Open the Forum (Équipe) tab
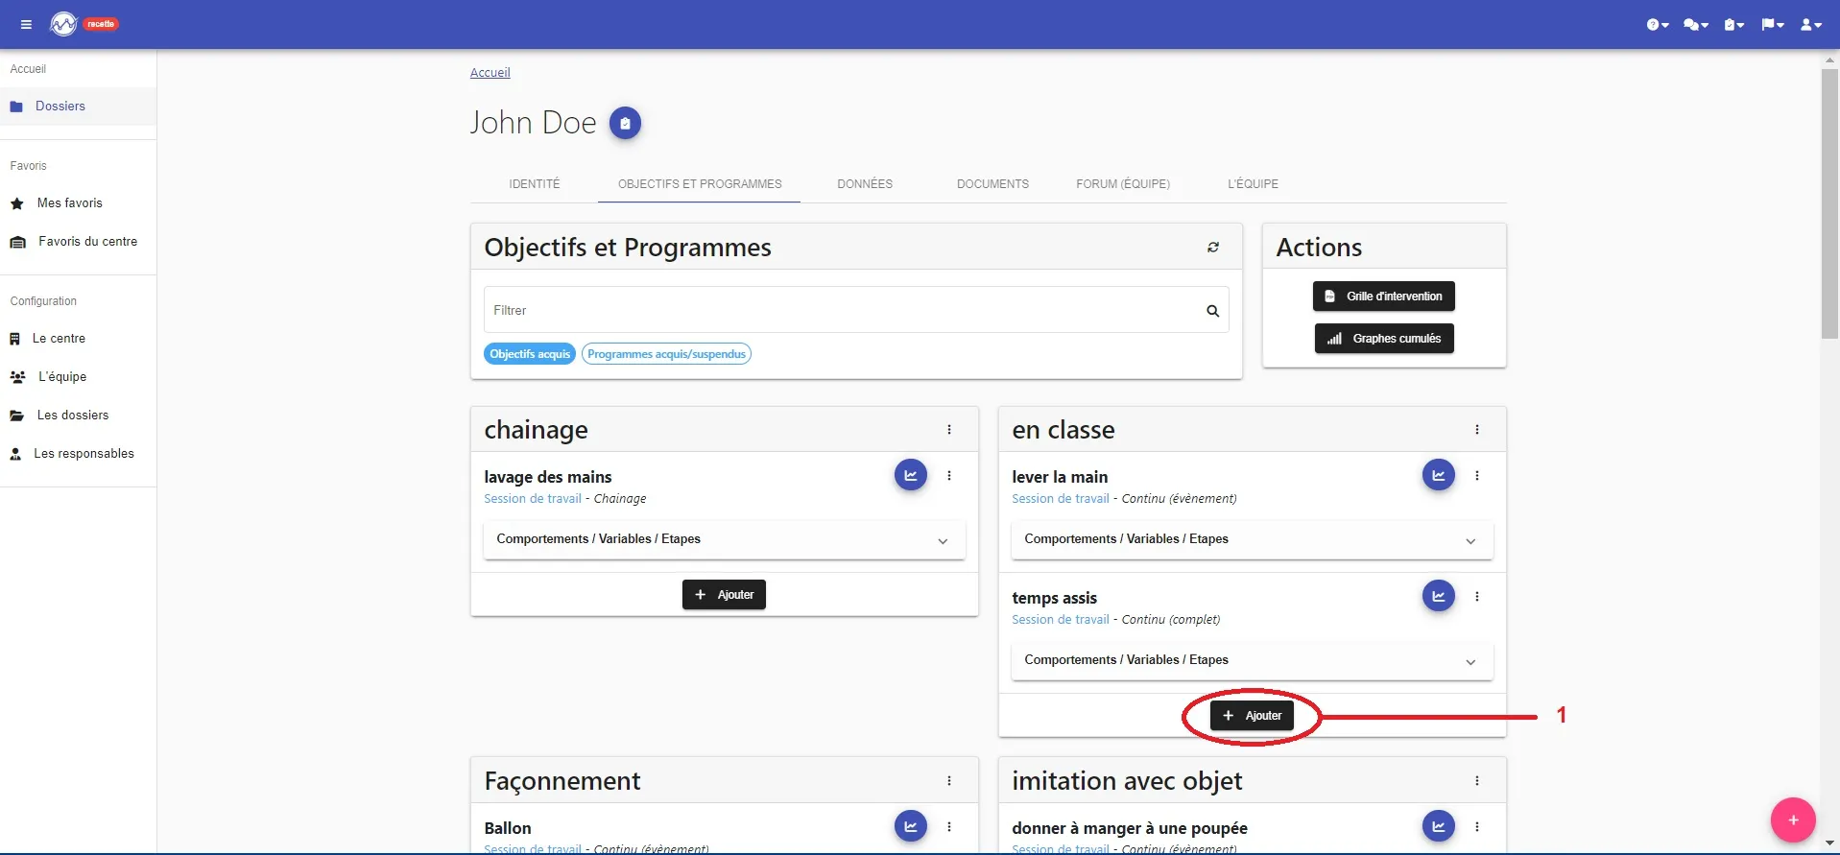1840x855 pixels. click(1123, 184)
